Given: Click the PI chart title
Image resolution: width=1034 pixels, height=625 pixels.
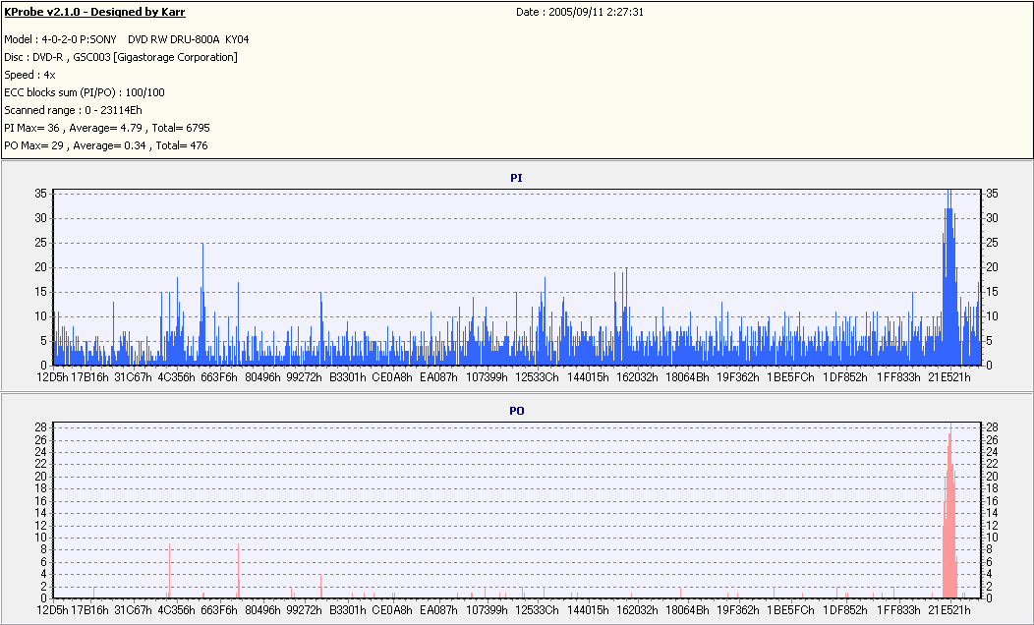Looking at the screenshot, I should 516,178.
